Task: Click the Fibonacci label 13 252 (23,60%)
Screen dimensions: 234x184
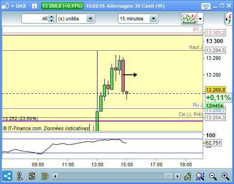Action: (20, 119)
